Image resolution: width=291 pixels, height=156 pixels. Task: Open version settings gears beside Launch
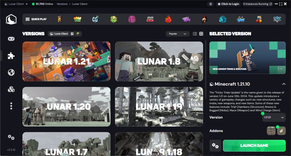215,146
